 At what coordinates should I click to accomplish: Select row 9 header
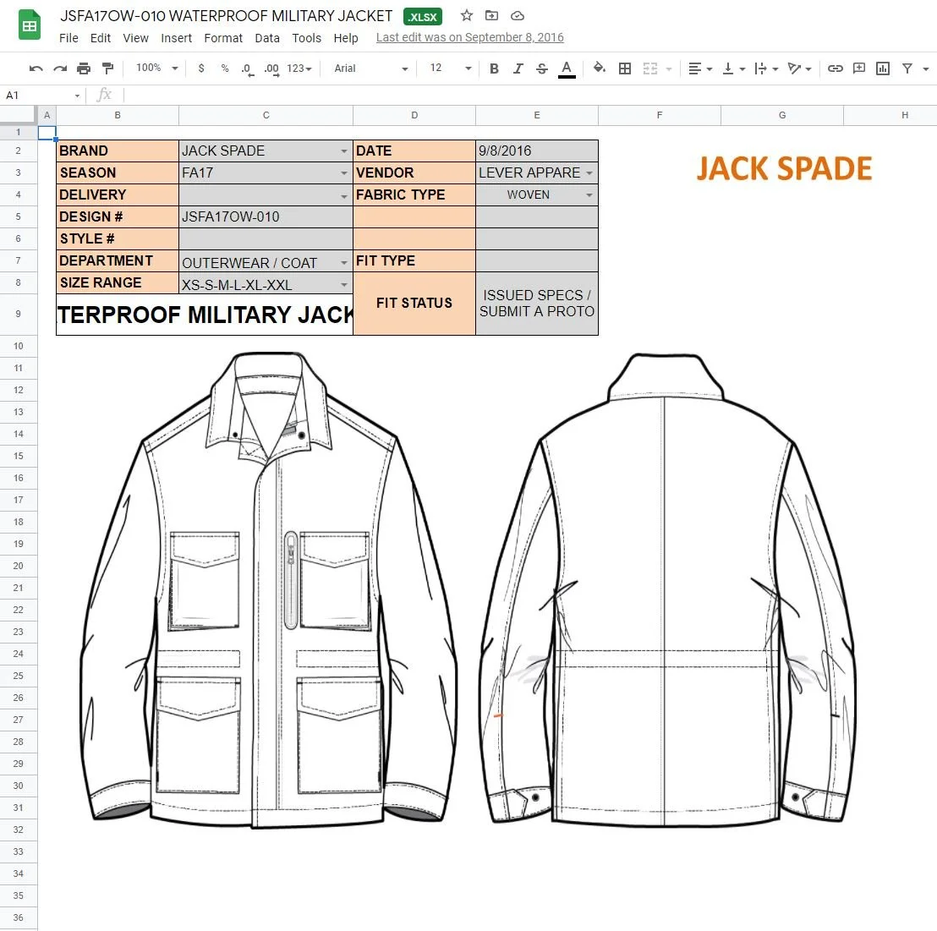point(19,314)
